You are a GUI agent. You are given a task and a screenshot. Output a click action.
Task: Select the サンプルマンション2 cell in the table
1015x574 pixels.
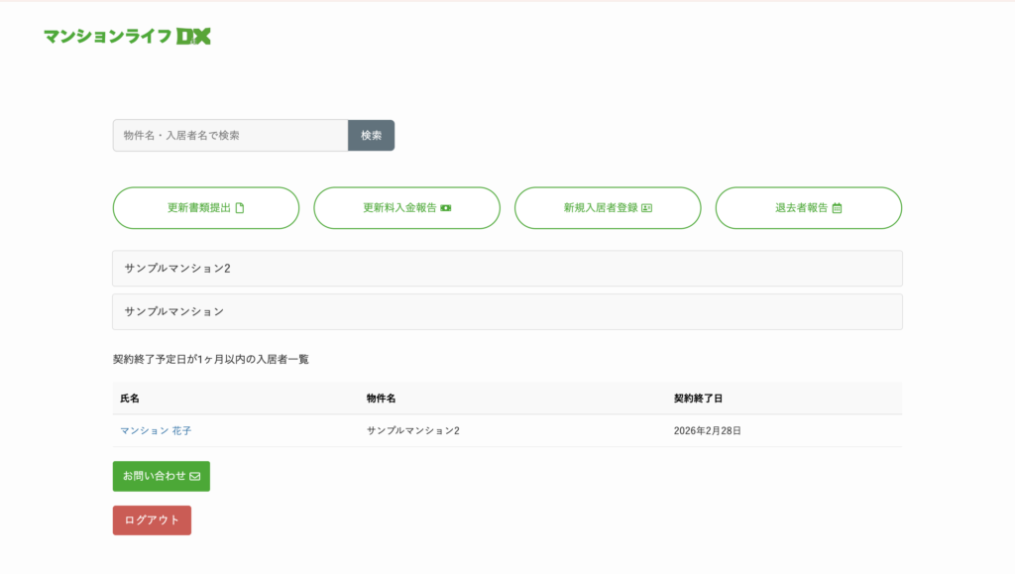[x=412, y=431]
